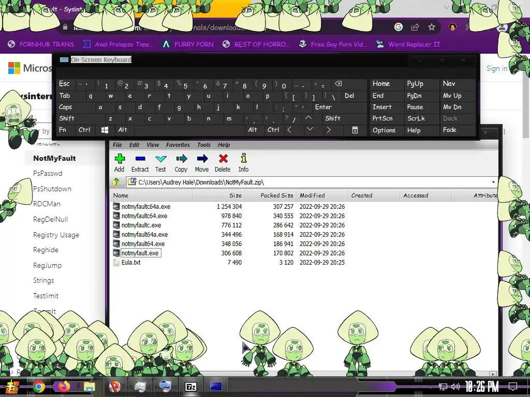Viewport: 530px width, 397px height.
Task: Click the Esc key on On-Screen Keyboard
Action: (x=66, y=84)
